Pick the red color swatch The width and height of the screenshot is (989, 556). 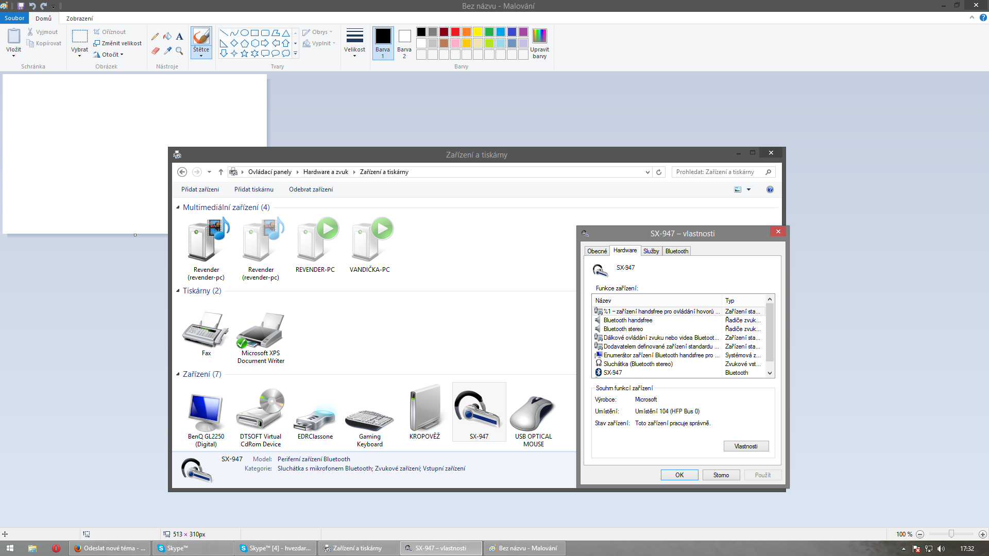click(455, 32)
